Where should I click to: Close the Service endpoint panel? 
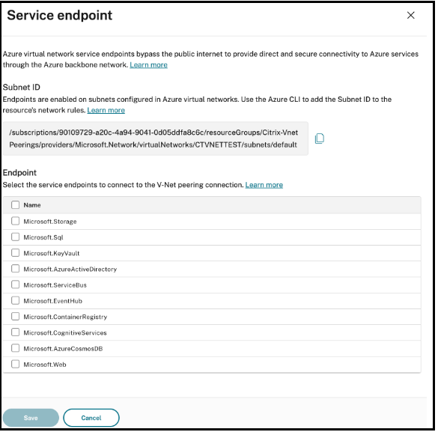pyautogui.click(x=410, y=15)
